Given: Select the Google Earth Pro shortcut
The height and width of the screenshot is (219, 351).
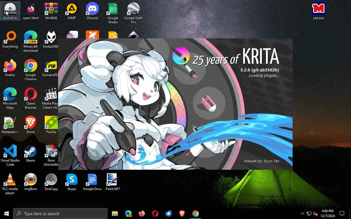Looking at the screenshot, I should [x=134, y=13].
